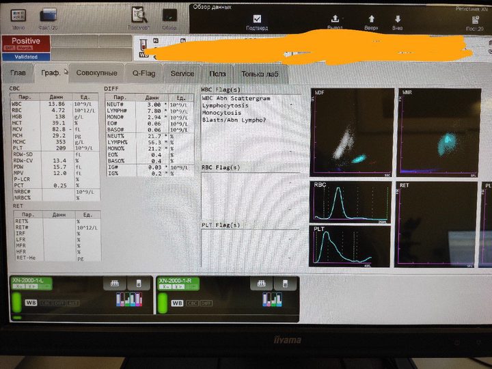Open the Файл QC icon

pos(49,15)
